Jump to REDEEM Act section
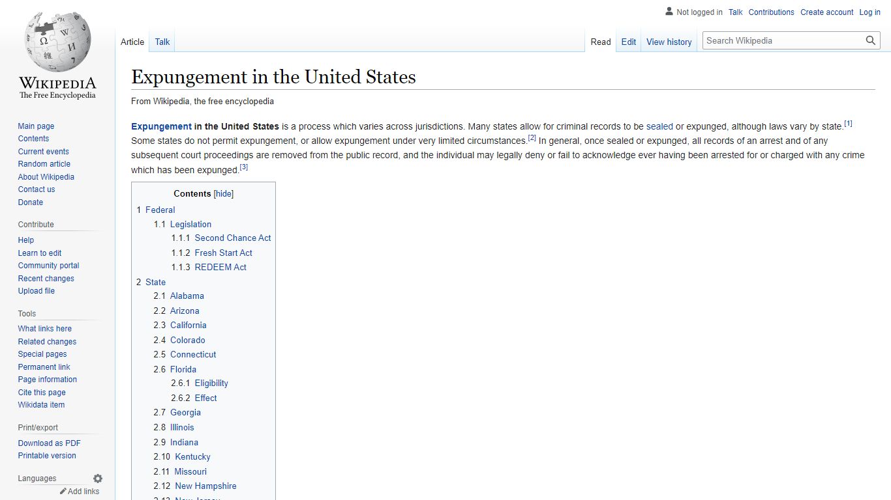 [209, 267]
